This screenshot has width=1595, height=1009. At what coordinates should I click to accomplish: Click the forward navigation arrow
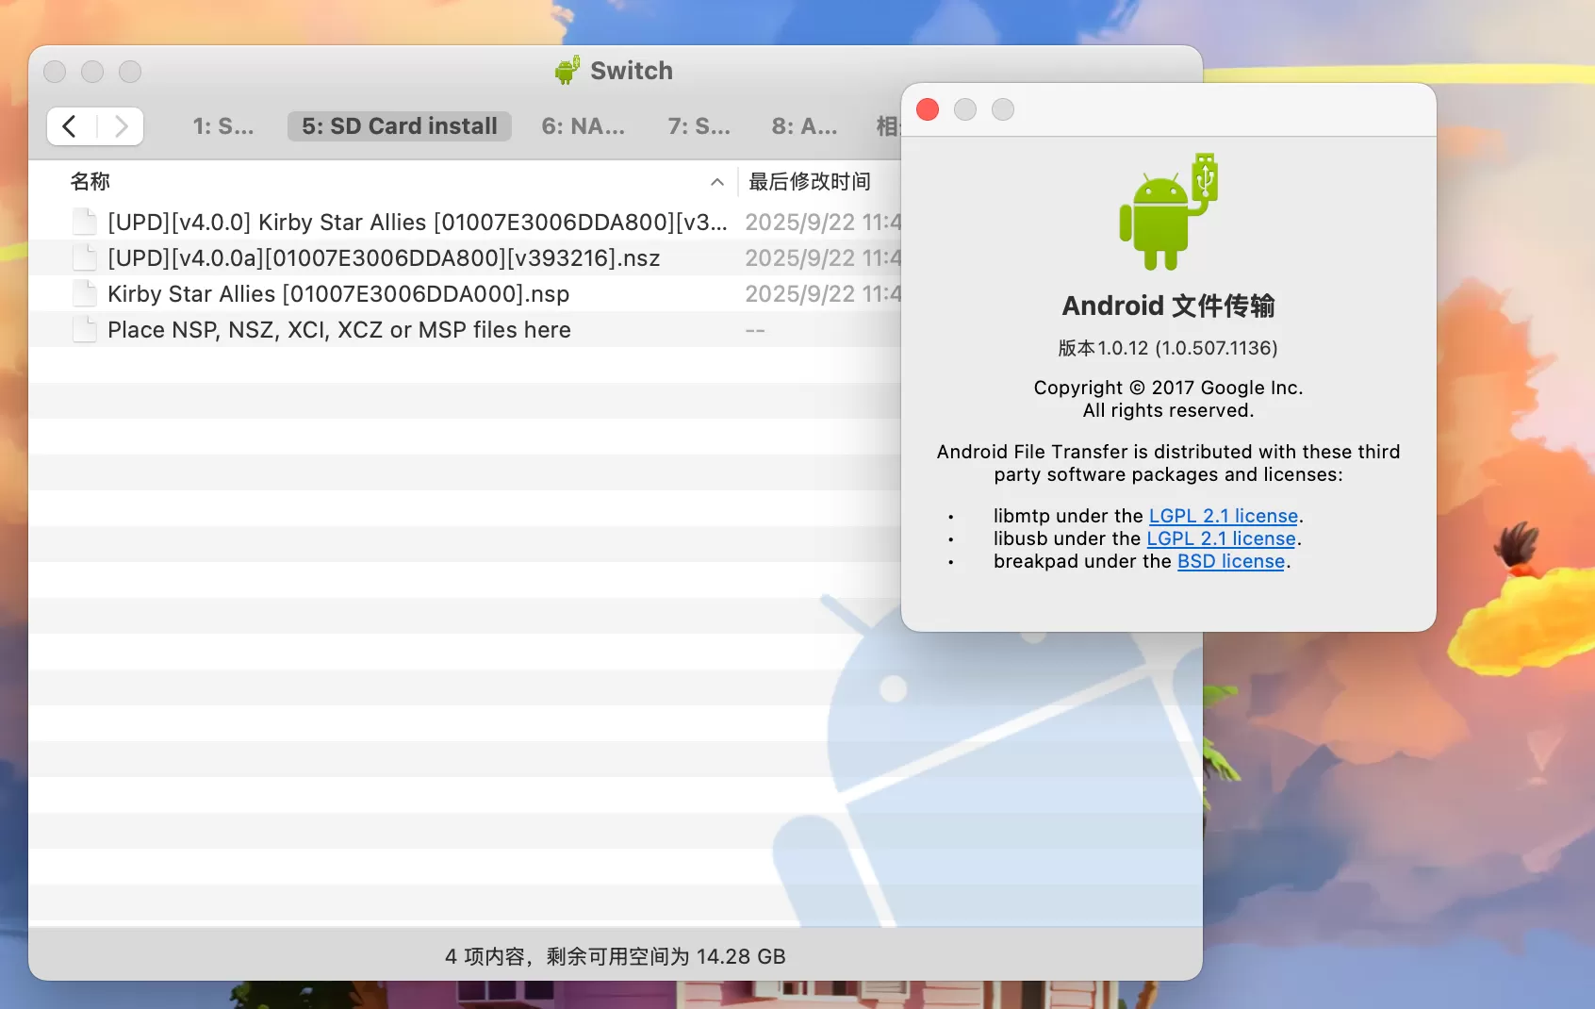click(x=120, y=125)
